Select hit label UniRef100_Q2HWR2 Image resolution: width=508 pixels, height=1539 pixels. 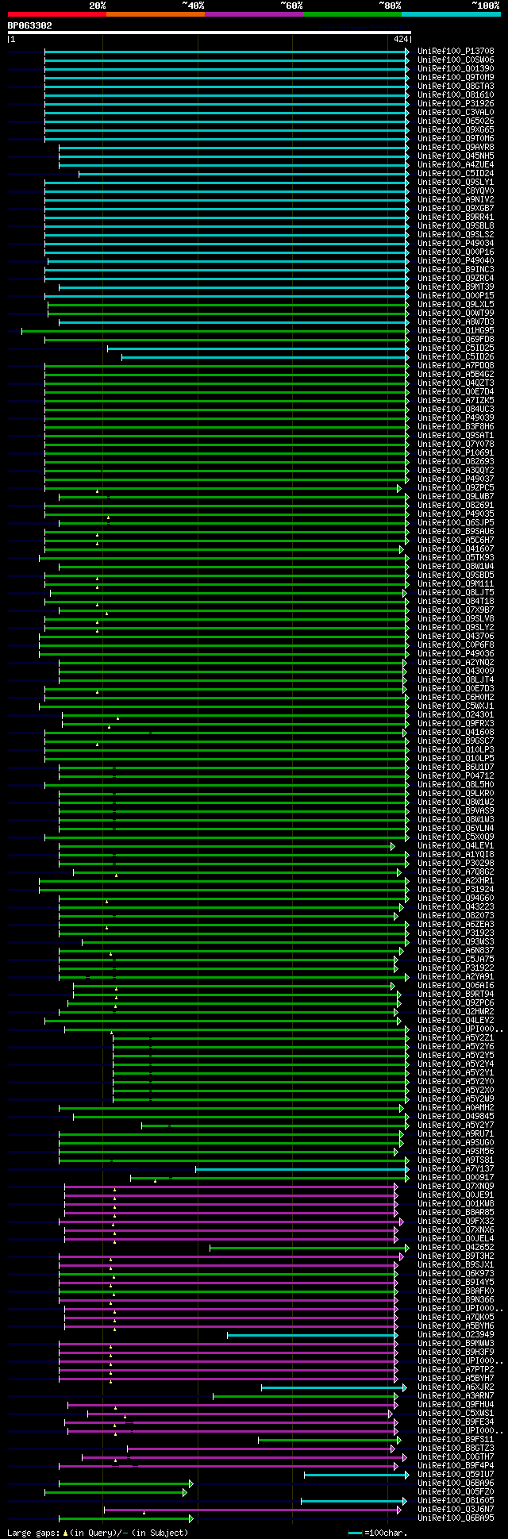point(456,1012)
